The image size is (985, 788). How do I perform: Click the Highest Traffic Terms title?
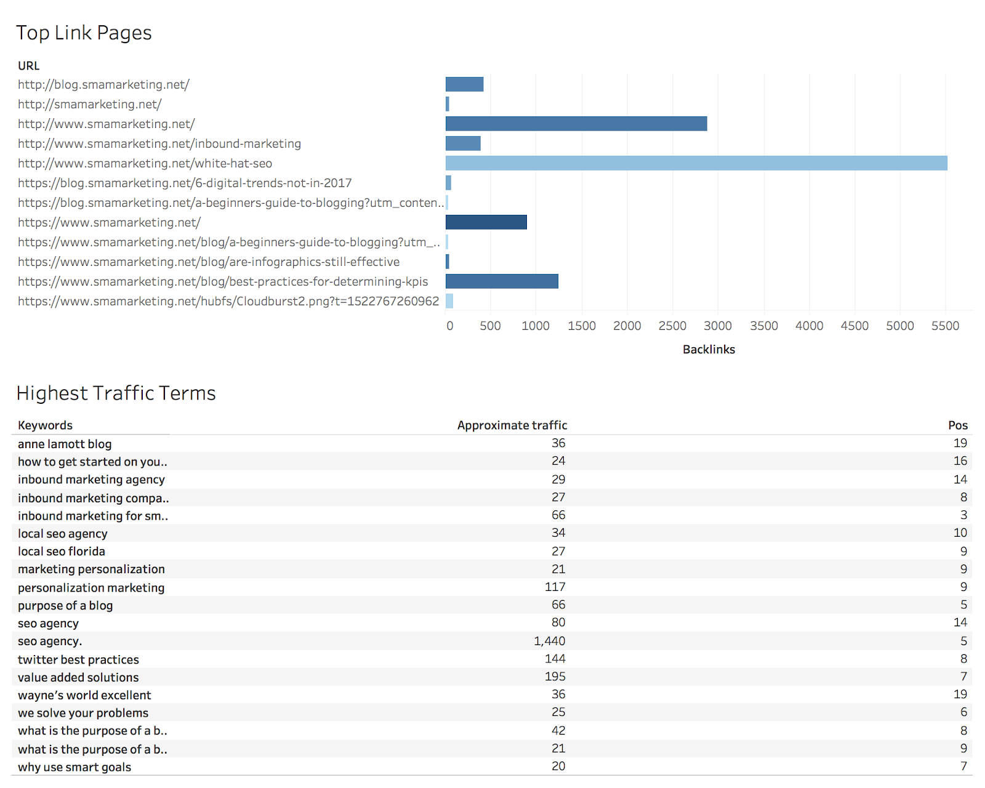[116, 393]
